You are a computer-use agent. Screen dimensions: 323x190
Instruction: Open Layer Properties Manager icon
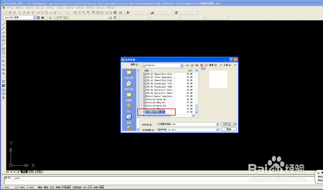pyautogui.click(x=50, y=18)
